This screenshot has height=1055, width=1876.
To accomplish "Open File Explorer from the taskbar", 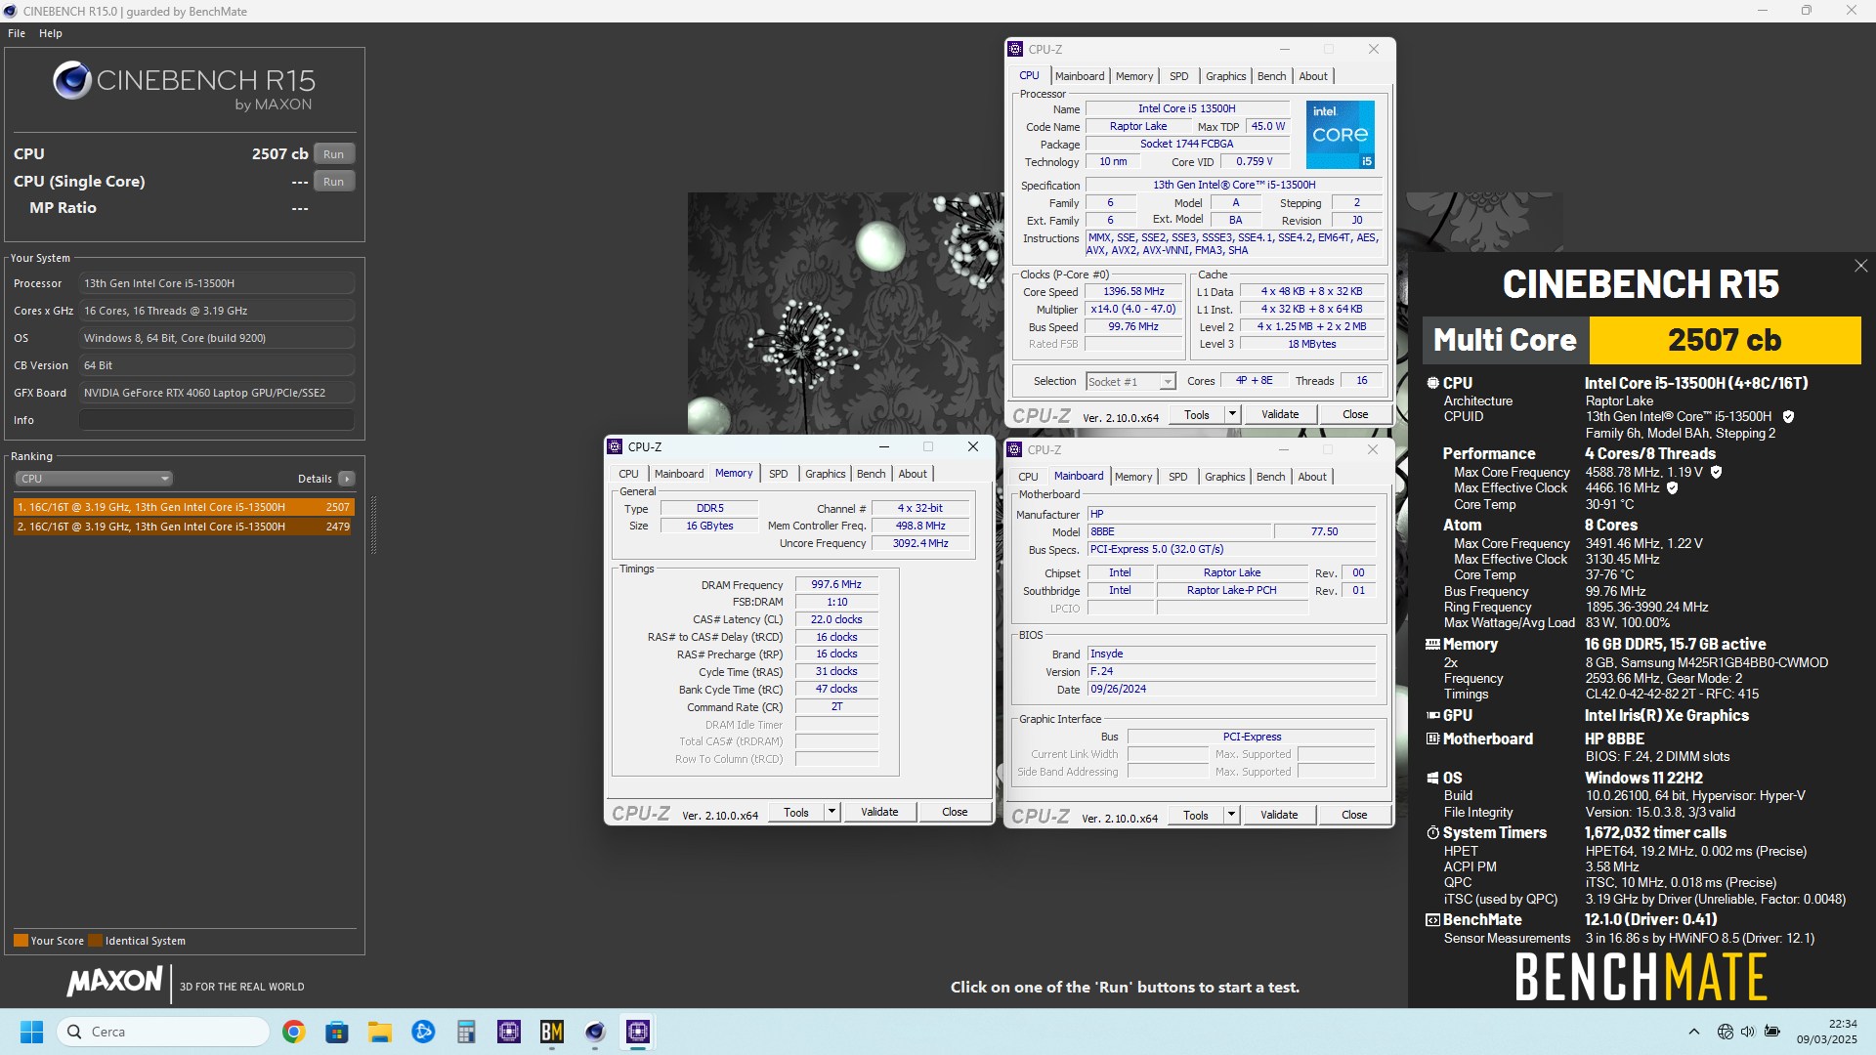I will pos(380,1032).
